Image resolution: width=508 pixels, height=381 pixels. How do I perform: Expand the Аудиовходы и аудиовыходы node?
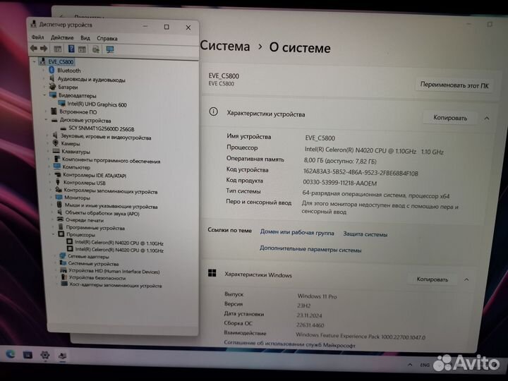[44, 78]
